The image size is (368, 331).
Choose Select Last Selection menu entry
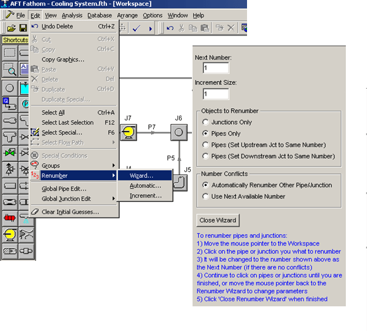coord(73,122)
